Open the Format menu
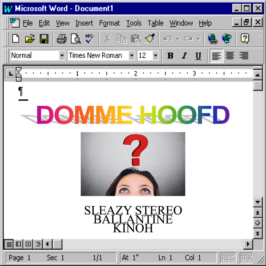The height and width of the screenshot is (266, 266). [x=110, y=23]
